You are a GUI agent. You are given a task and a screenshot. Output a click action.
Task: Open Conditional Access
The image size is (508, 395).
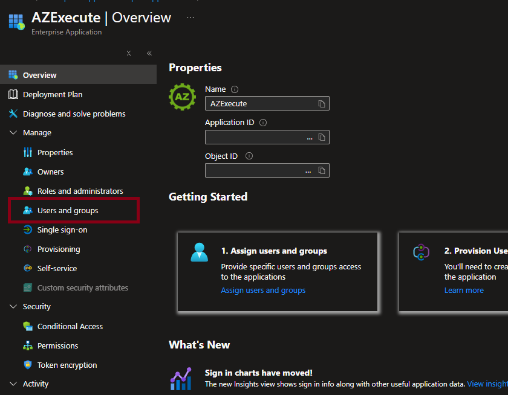pyautogui.click(x=70, y=326)
